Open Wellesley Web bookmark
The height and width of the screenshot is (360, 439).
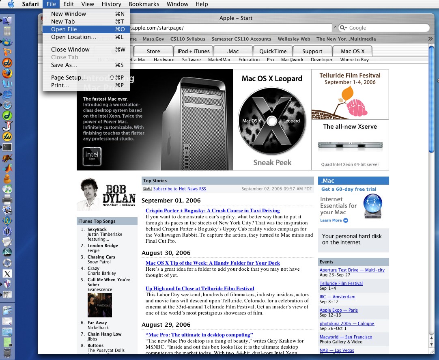click(x=294, y=39)
